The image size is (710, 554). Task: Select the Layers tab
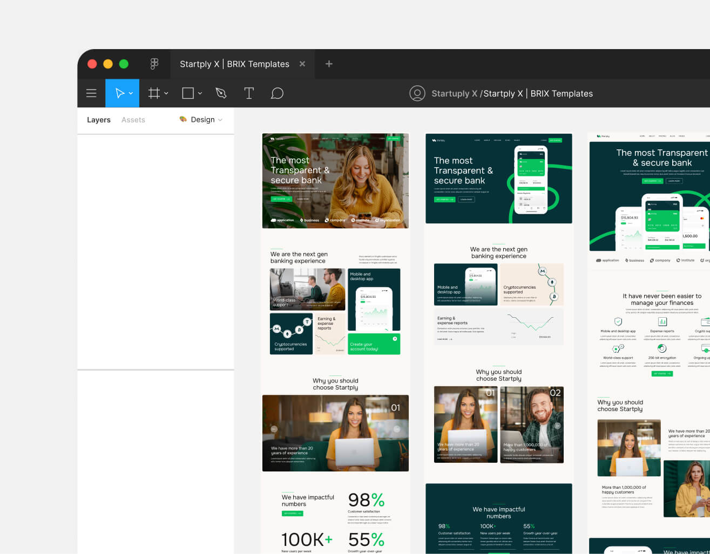coord(98,120)
